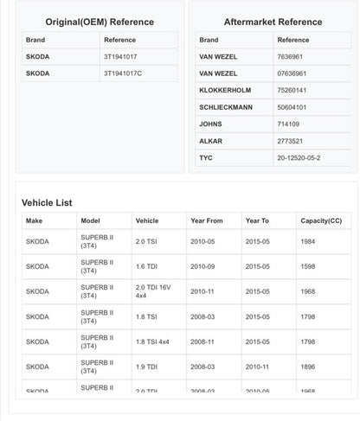360x421 pixels.
Task: Select OEM reference 3T1941017C
Action: tap(123, 73)
